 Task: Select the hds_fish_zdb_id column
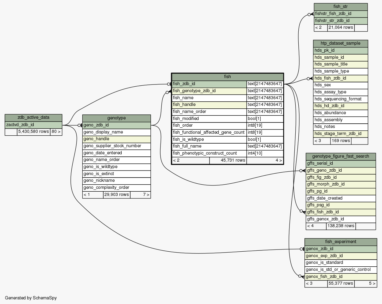click(341, 78)
